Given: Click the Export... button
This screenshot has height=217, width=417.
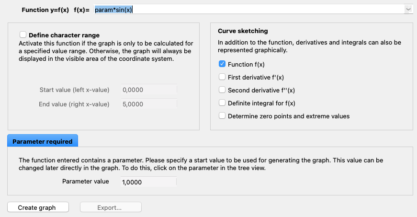Looking at the screenshot, I should pos(110,207).
